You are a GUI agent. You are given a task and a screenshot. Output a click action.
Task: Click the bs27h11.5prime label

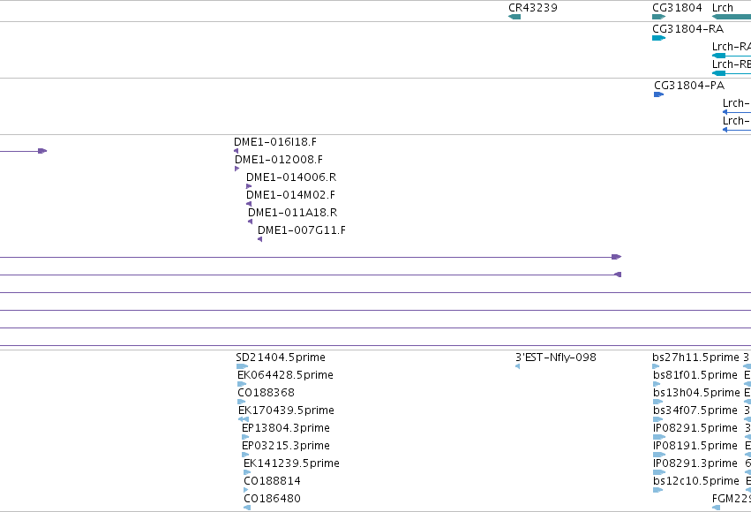tap(695, 358)
